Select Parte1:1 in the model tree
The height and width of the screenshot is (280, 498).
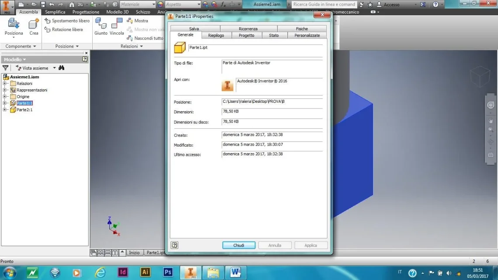(x=24, y=103)
